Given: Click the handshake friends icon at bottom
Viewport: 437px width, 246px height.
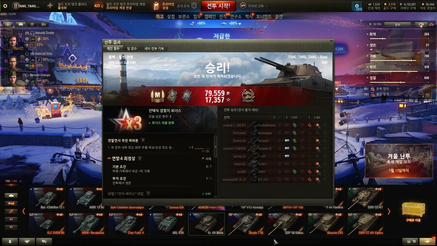Looking at the screenshot, I should point(27,242).
